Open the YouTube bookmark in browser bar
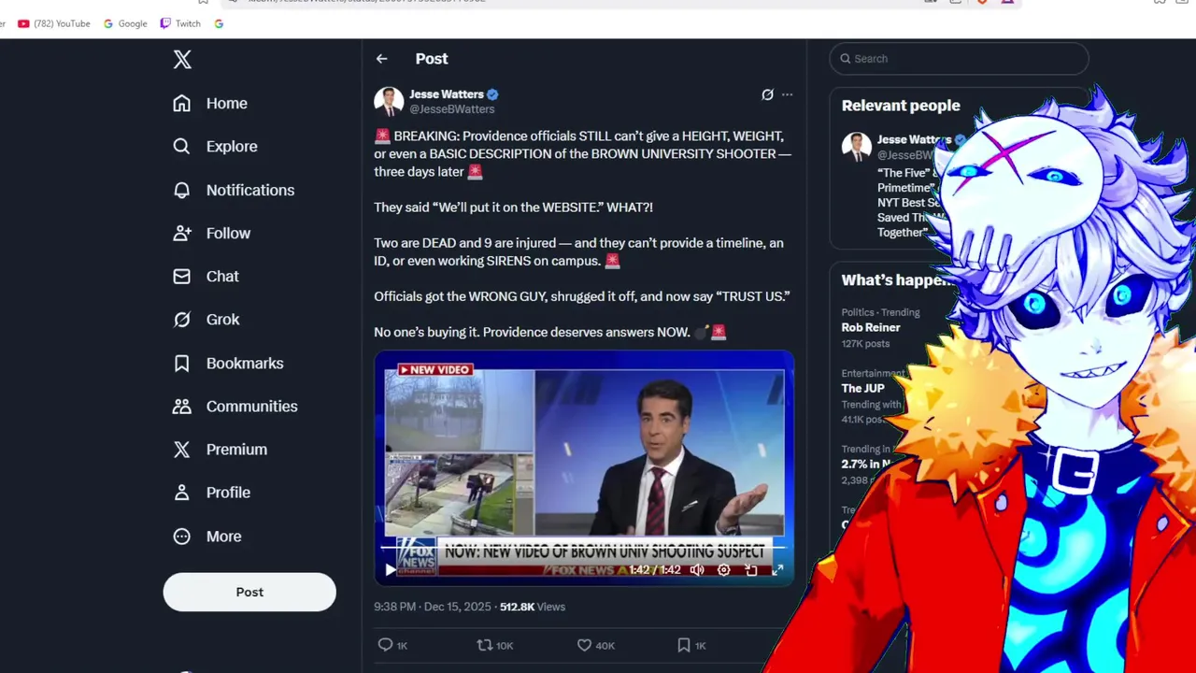 54,23
